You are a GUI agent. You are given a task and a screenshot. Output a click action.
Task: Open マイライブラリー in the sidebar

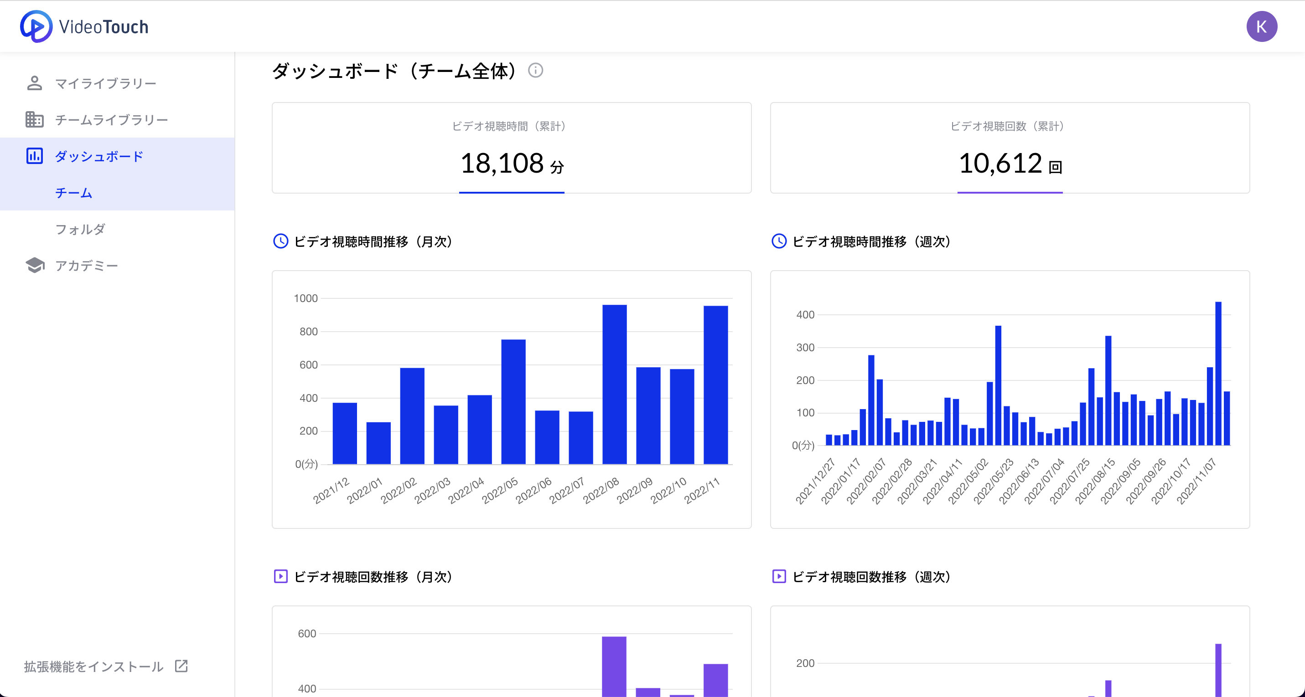pyautogui.click(x=117, y=83)
